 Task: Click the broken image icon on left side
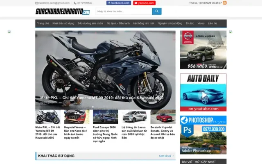[9, 32]
